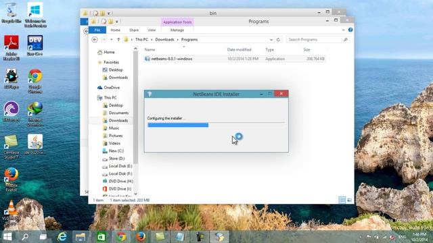Sort by the Date modified column header
Viewport: 433px width, 243px height.
239,49
